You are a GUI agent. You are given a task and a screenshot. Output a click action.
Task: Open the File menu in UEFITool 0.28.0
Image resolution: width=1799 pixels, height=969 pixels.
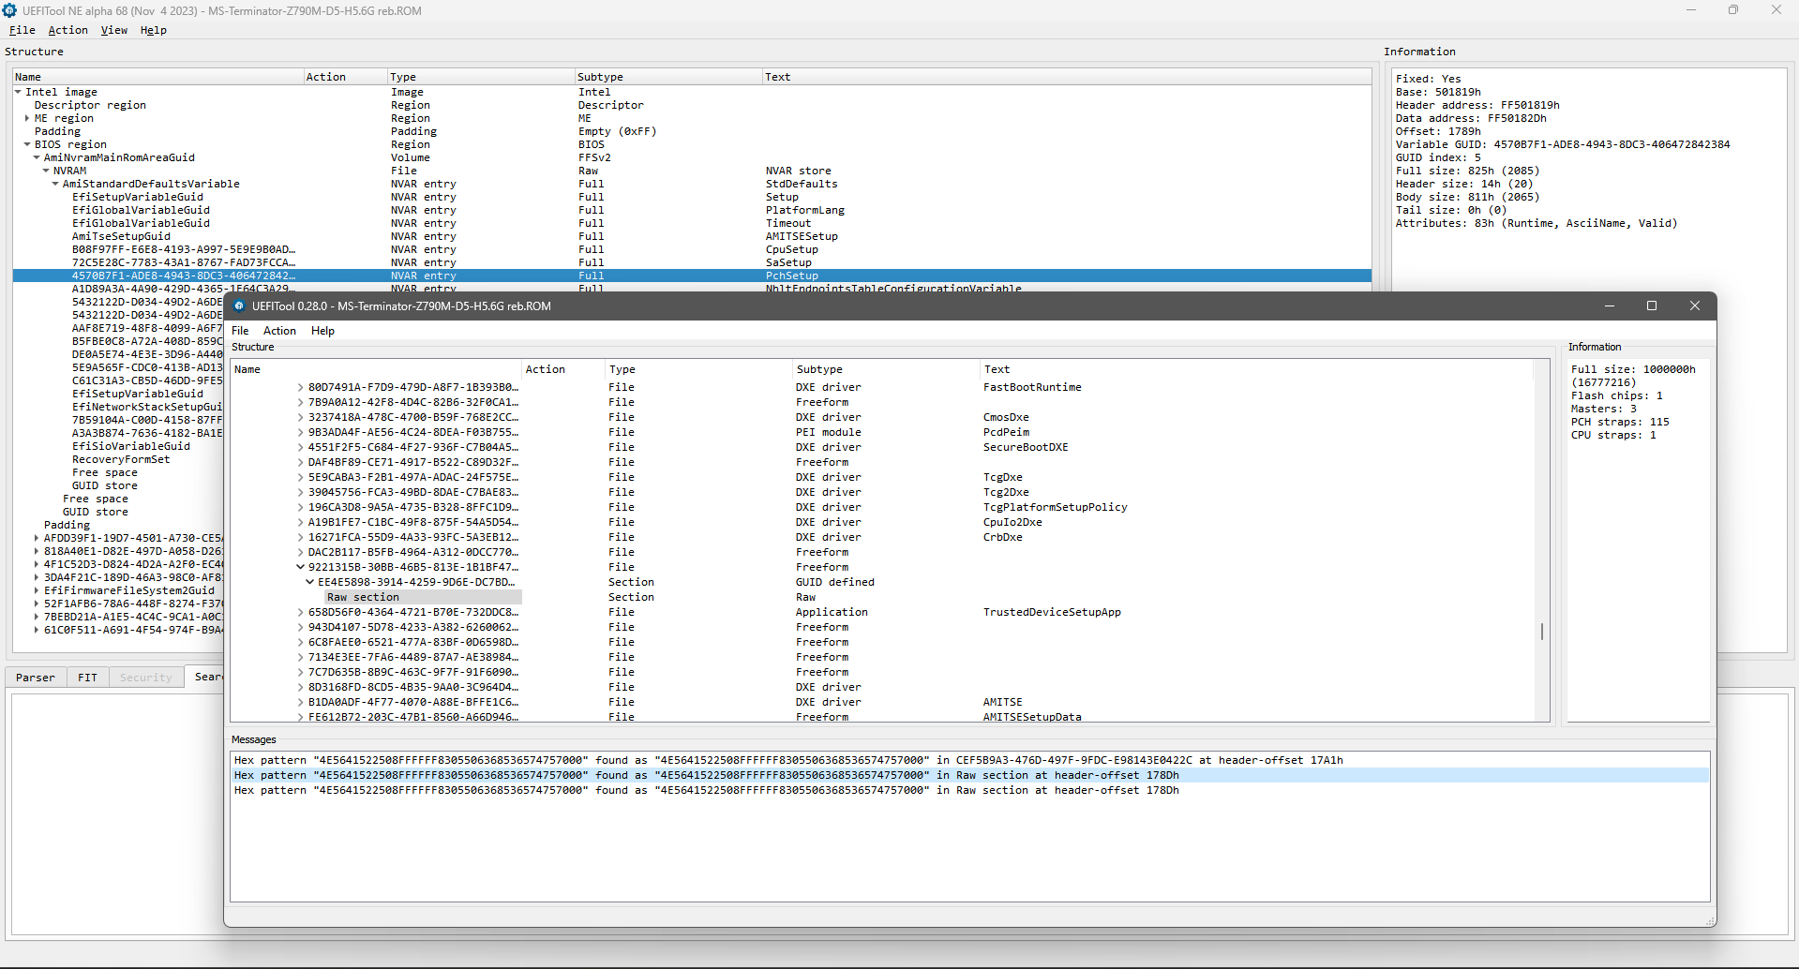click(x=240, y=331)
